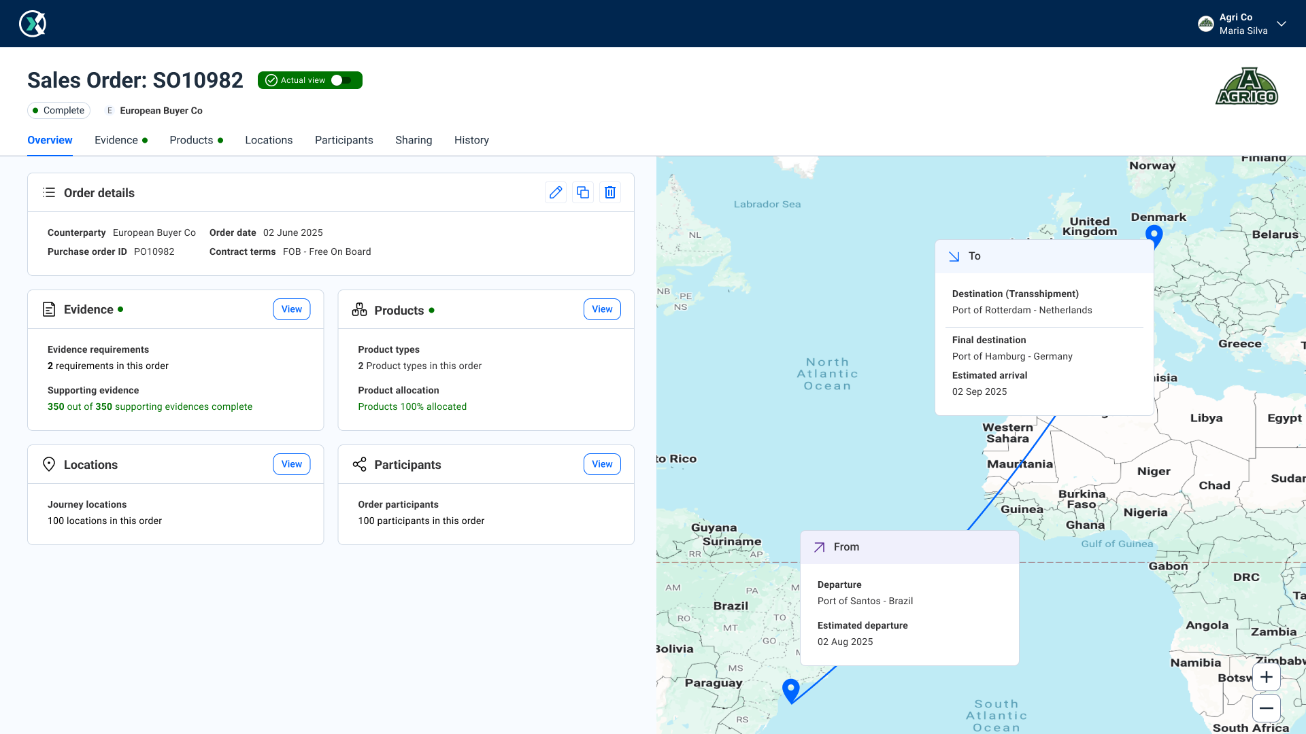Switch to the Evidence tab

coord(116,140)
